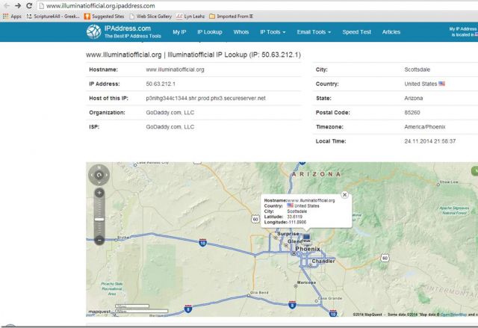This screenshot has width=478, height=328.
Task: Click the Organization value GoDaddy.com, LLC
Action: [170, 113]
